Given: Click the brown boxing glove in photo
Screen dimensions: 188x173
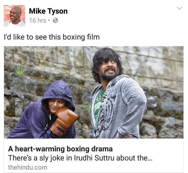Looking at the screenshot, I should (64, 121).
